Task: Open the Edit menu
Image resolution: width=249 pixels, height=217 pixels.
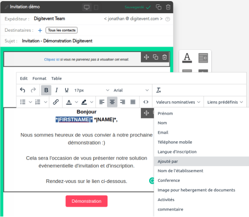Action: pos(24,78)
